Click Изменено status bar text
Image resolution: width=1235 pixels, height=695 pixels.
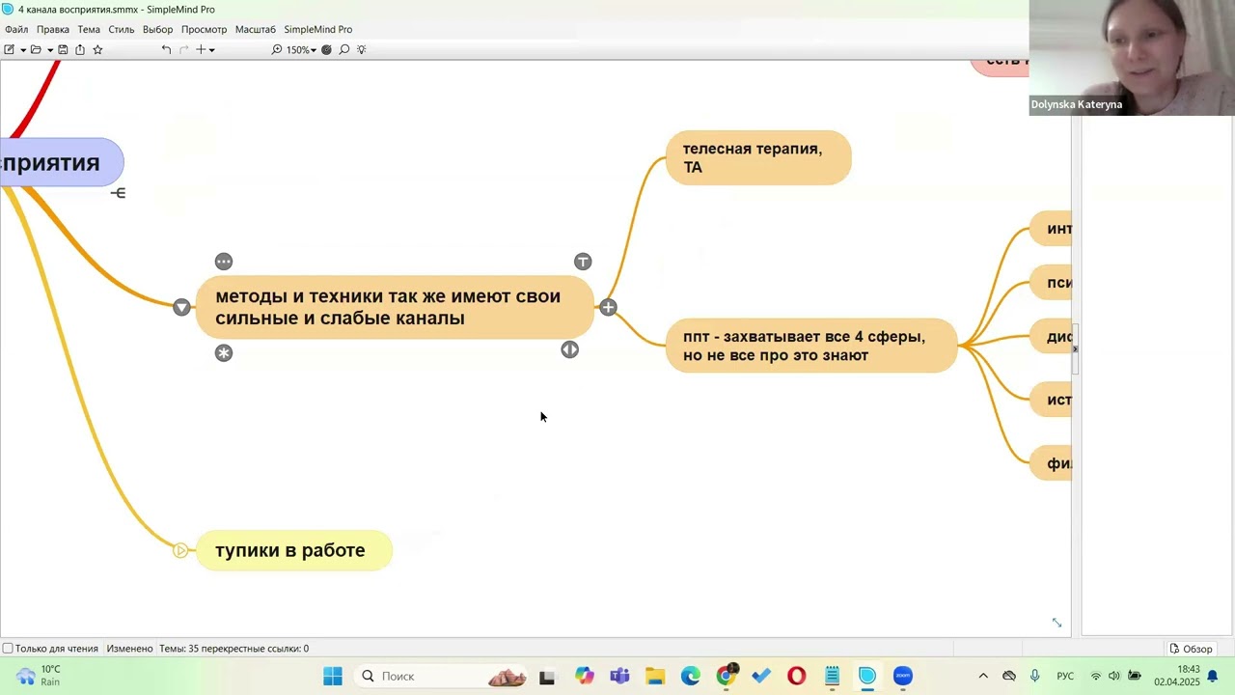[129, 649]
